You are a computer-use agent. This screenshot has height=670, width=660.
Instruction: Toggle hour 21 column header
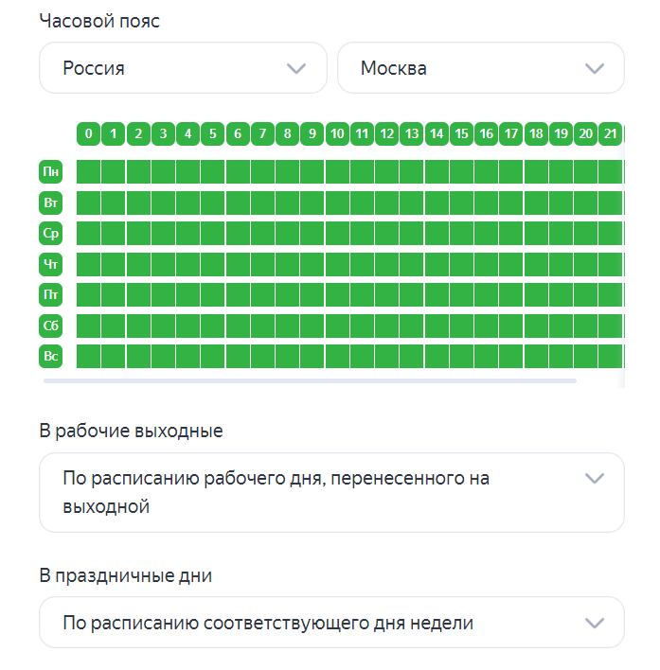(611, 134)
